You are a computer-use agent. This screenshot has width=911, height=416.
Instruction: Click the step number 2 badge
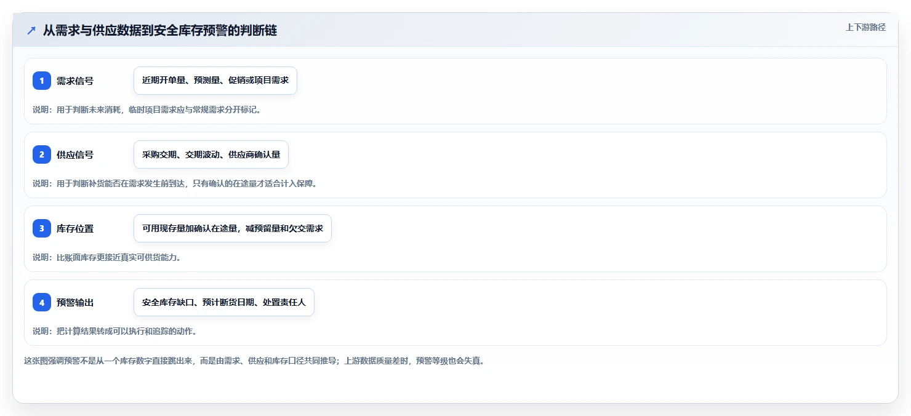(42, 154)
